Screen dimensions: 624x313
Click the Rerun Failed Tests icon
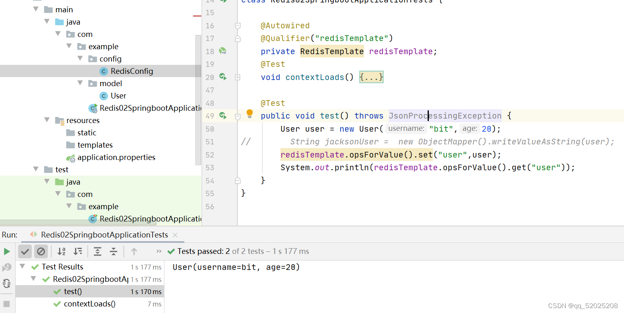tap(7, 268)
